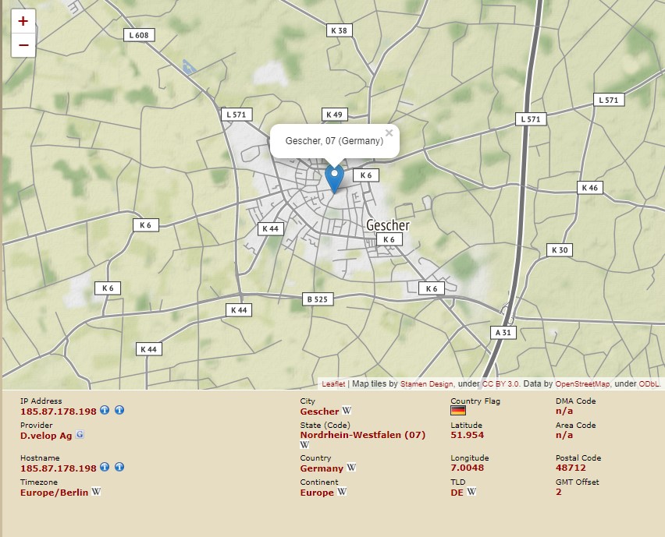The height and width of the screenshot is (537, 665).
Task: Click second blue info icon beside Hostname
Action: [119, 468]
